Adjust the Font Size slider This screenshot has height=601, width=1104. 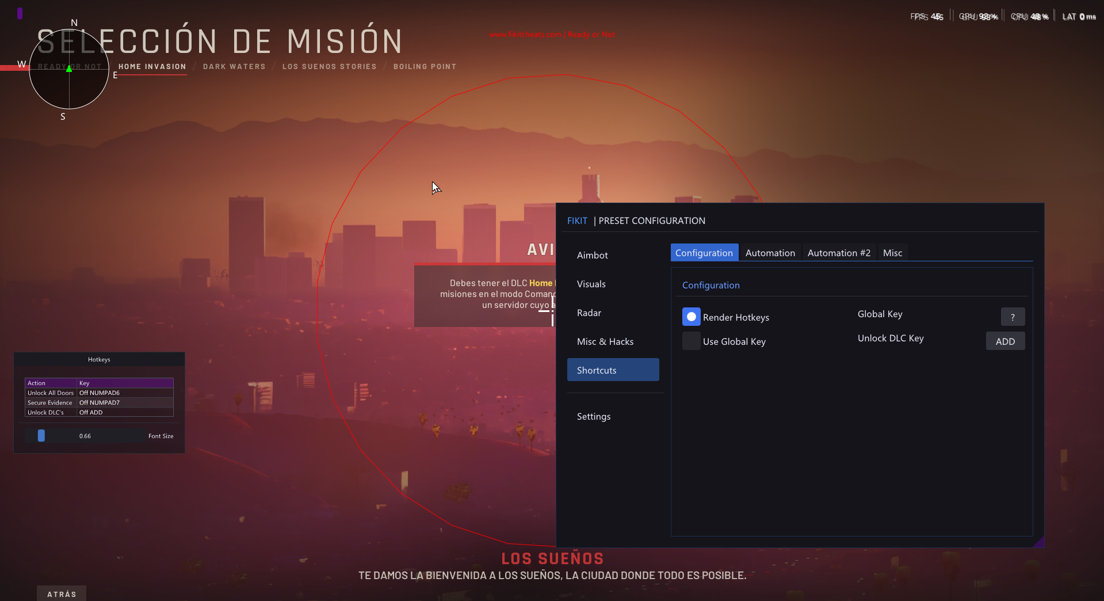[41, 436]
